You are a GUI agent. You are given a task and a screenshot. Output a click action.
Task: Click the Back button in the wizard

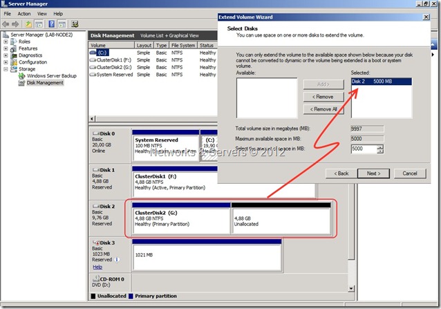click(341, 174)
